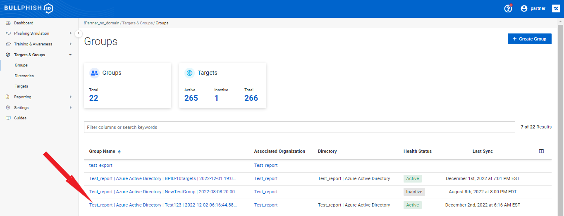This screenshot has height=216, width=564.
Task: Click the Active status badge in Test123 row
Action: pyautogui.click(x=413, y=205)
